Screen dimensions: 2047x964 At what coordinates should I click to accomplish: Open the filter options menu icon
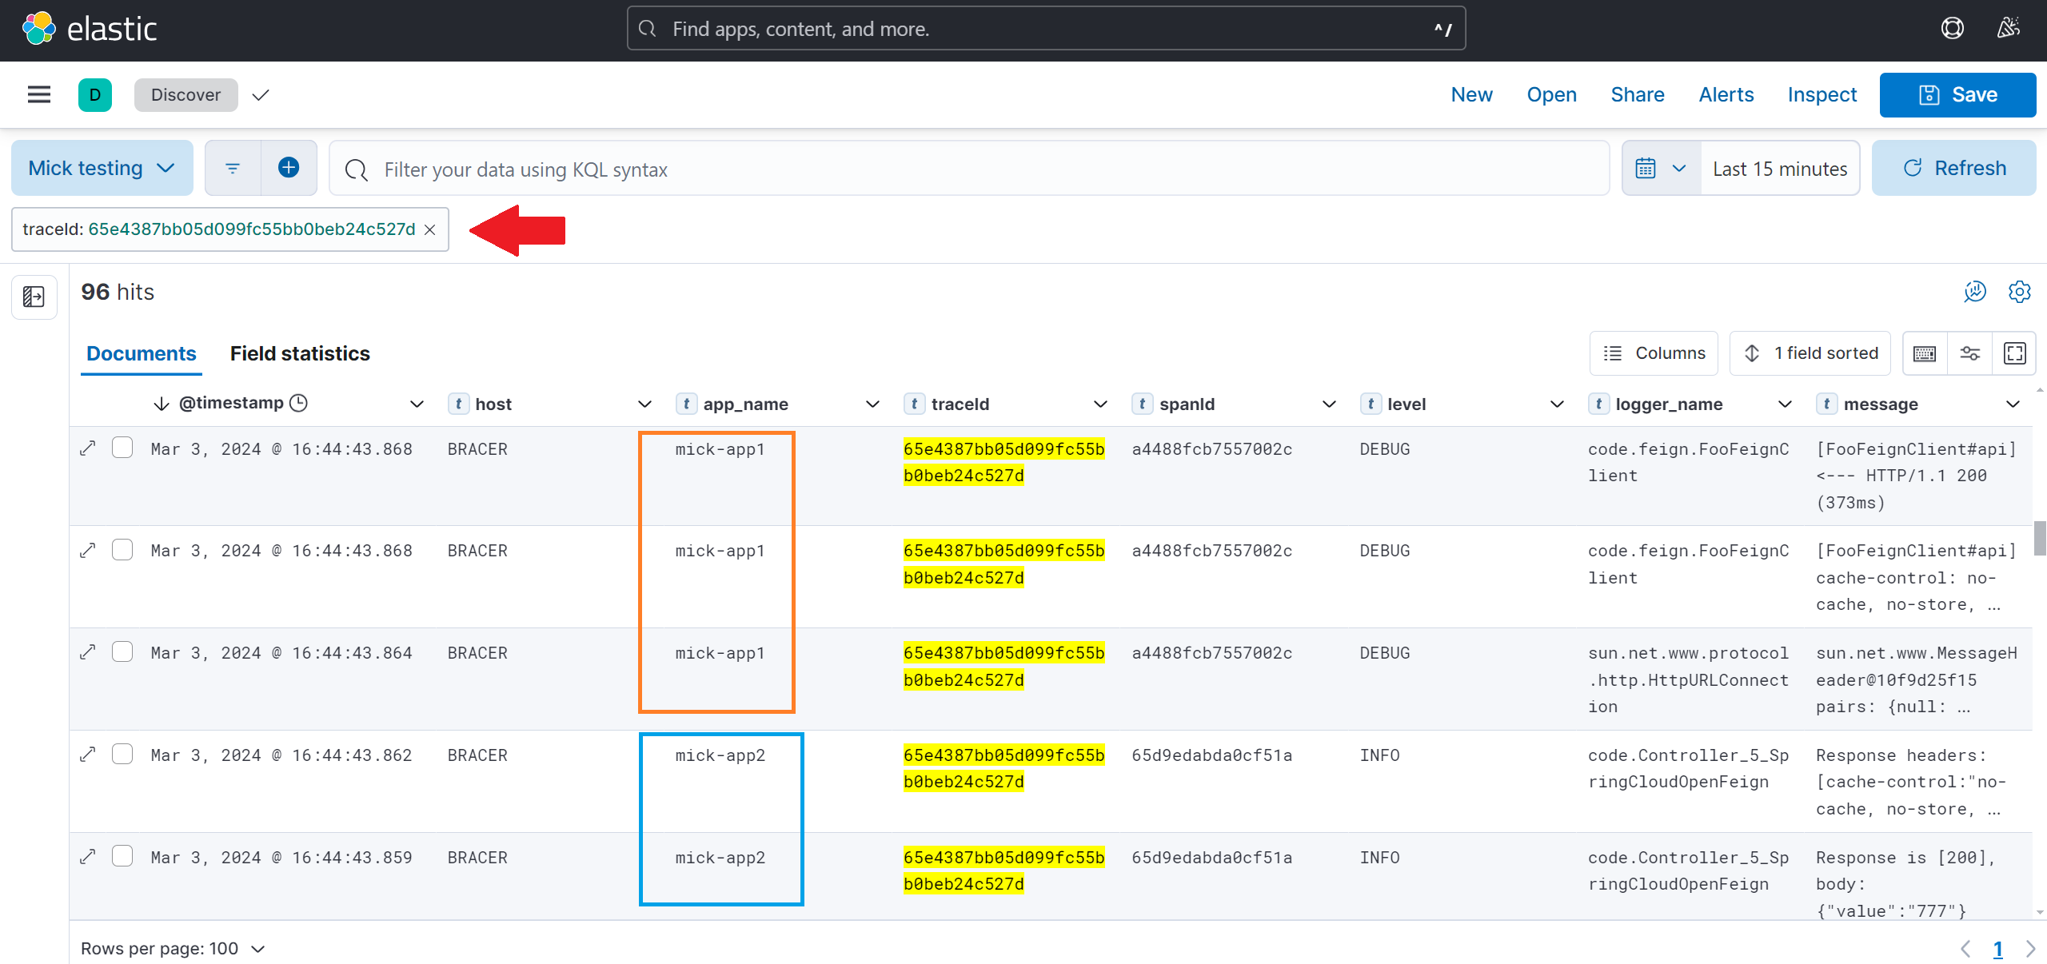233,169
